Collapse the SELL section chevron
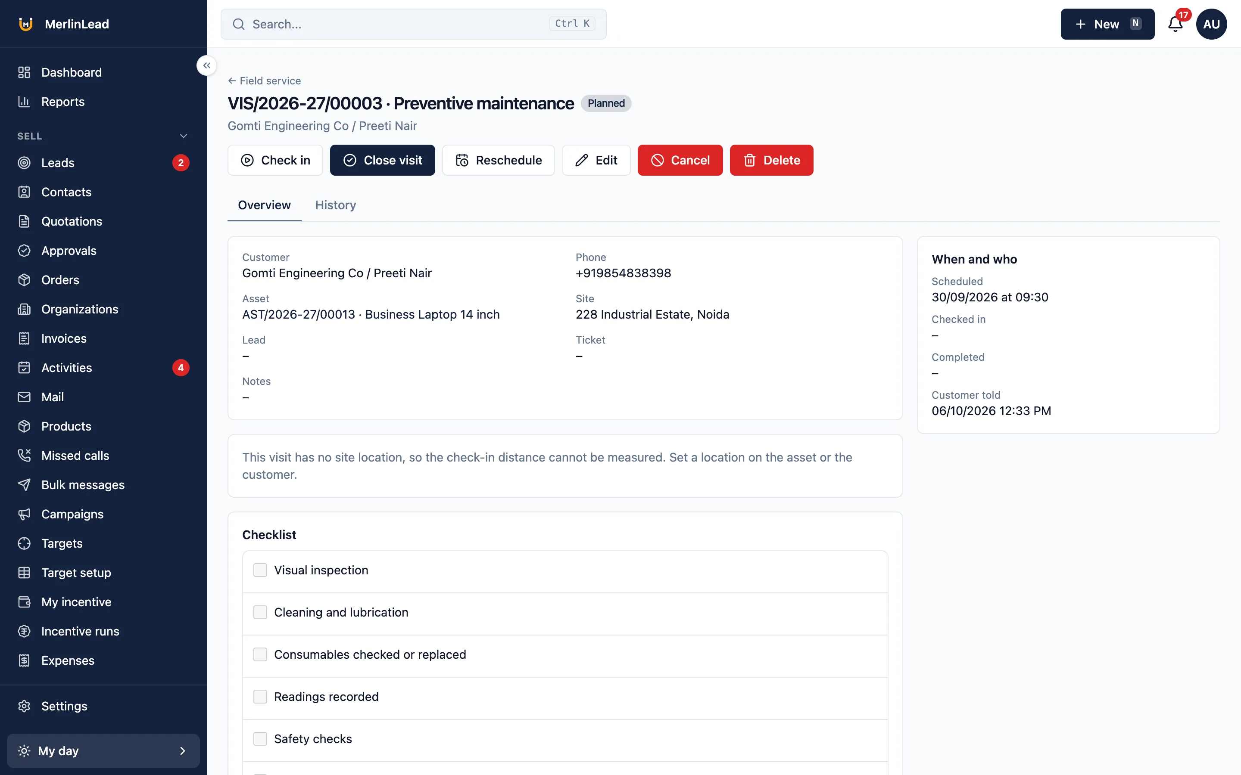Viewport: 1241px width, 775px height. 183,136
